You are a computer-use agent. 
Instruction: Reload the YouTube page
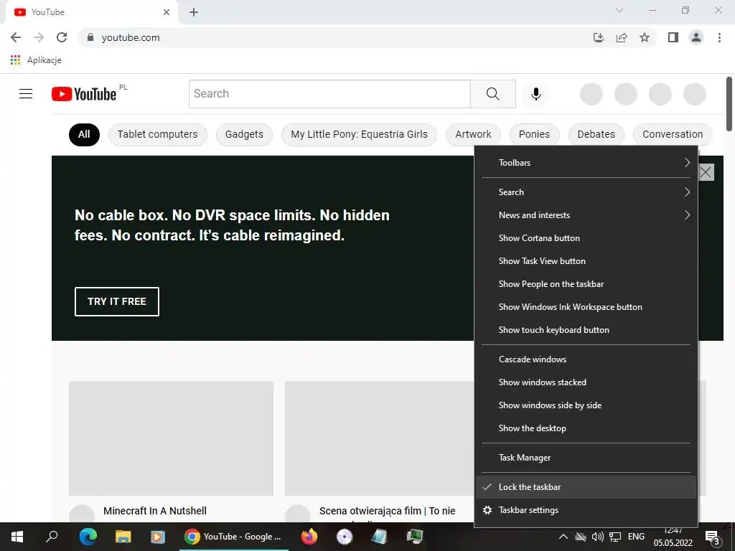(62, 37)
